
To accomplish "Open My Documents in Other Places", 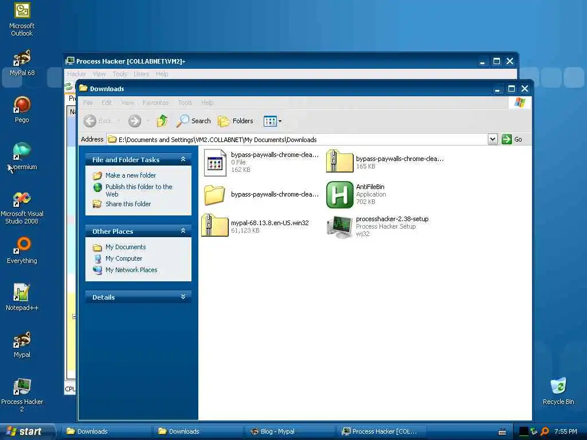I will pos(126,247).
